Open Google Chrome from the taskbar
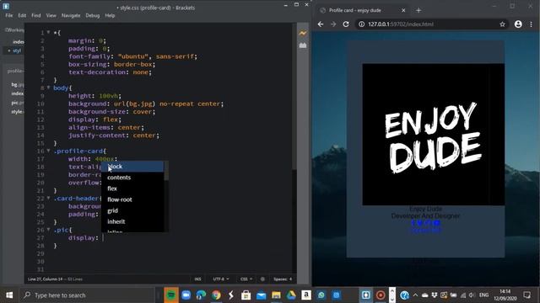This screenshot has height=303, width=540. point(216,295)
